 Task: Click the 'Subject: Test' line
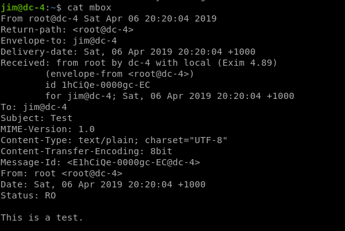[36, 118]
